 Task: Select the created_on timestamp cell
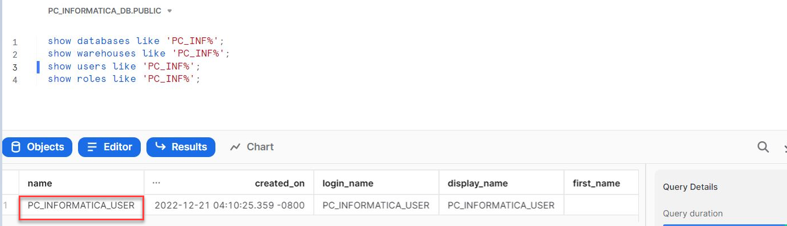(229, 206)
